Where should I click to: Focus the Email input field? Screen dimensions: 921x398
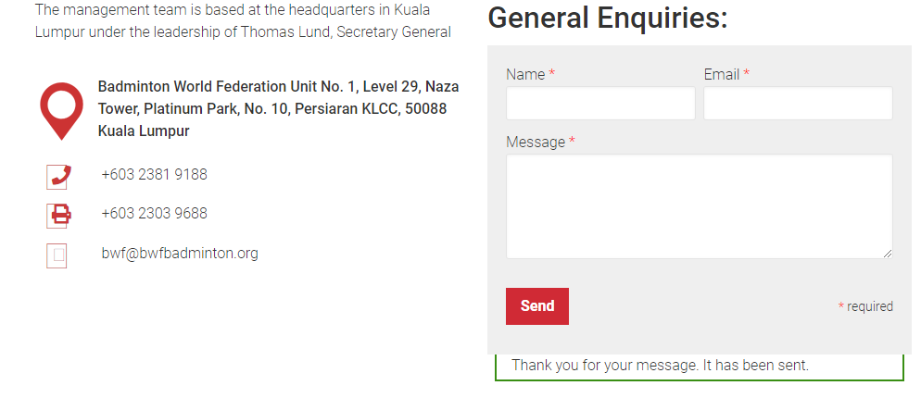pyautogui.click(x=799, y=104)
